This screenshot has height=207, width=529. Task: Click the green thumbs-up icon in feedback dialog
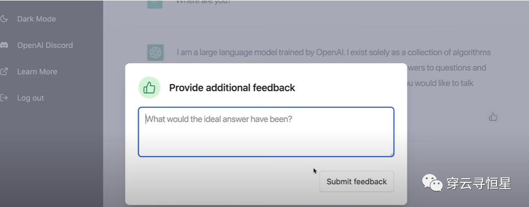(x=149, y=88)
